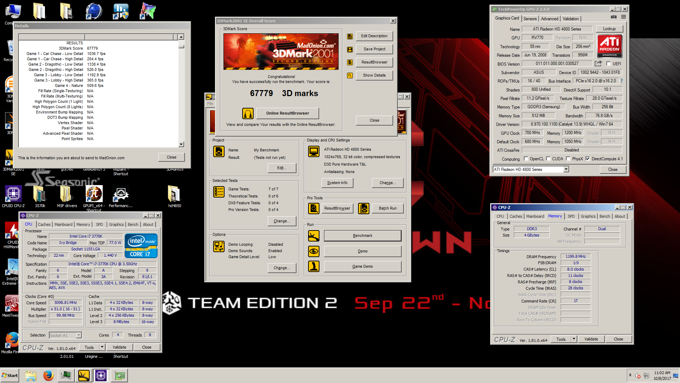Screen dimensions: 680x383
Task: Click the CPU-Z icon in the taskbar
Action: click(x=101, y=376)
